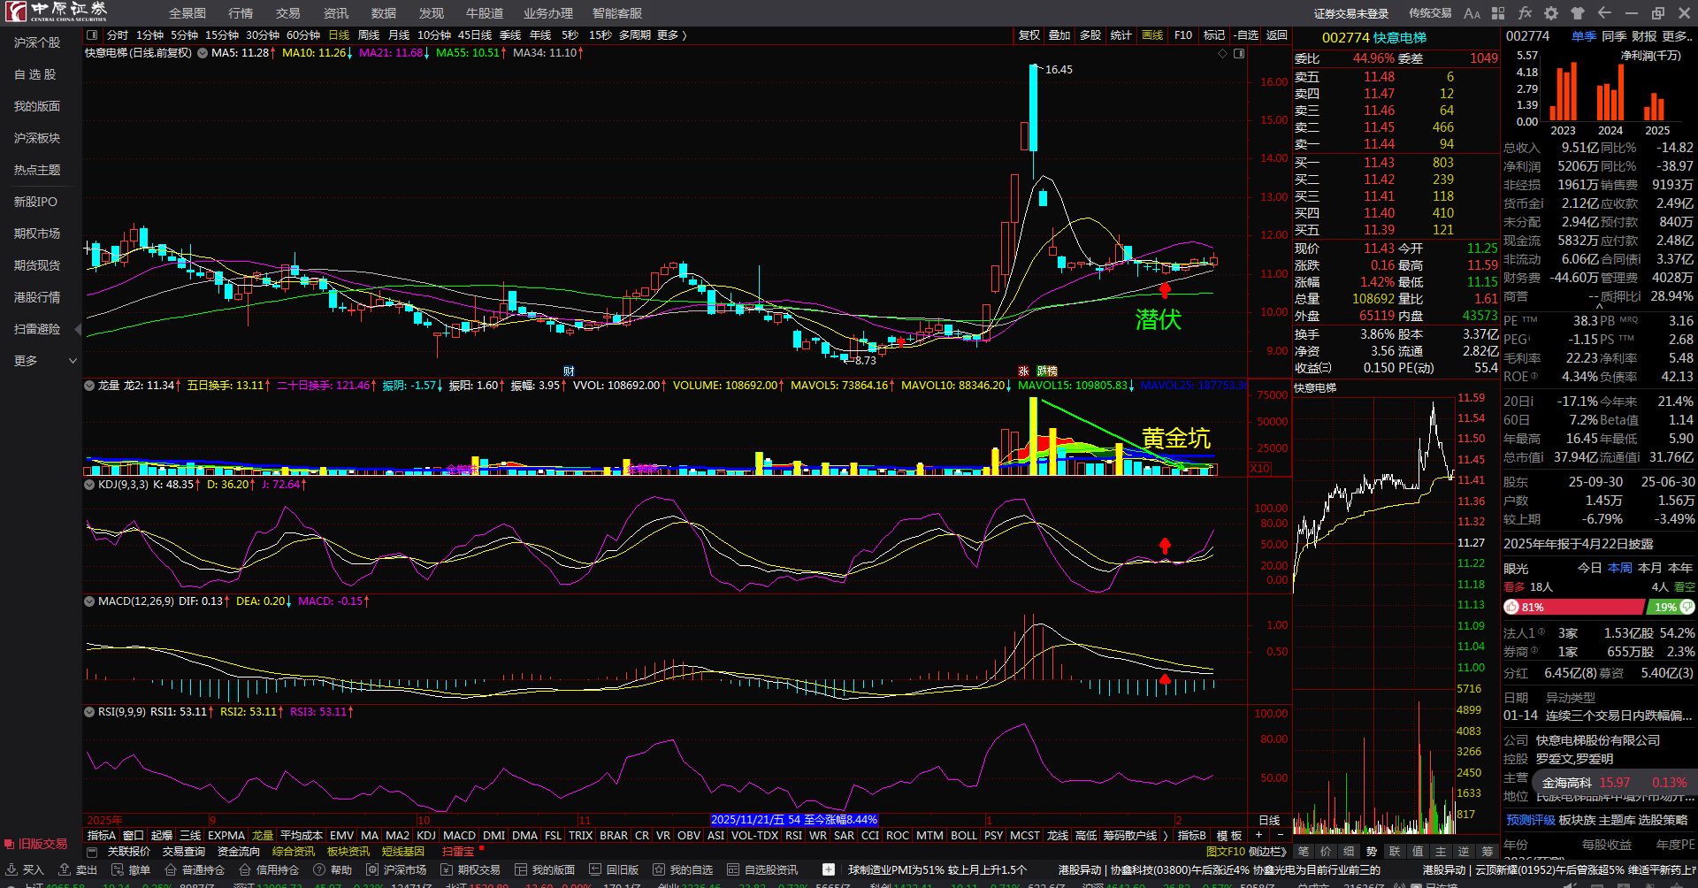Screen dimensions: 1698x888
Task: Open the 多周期 multi-period option
Action: [x=635, y=35]
